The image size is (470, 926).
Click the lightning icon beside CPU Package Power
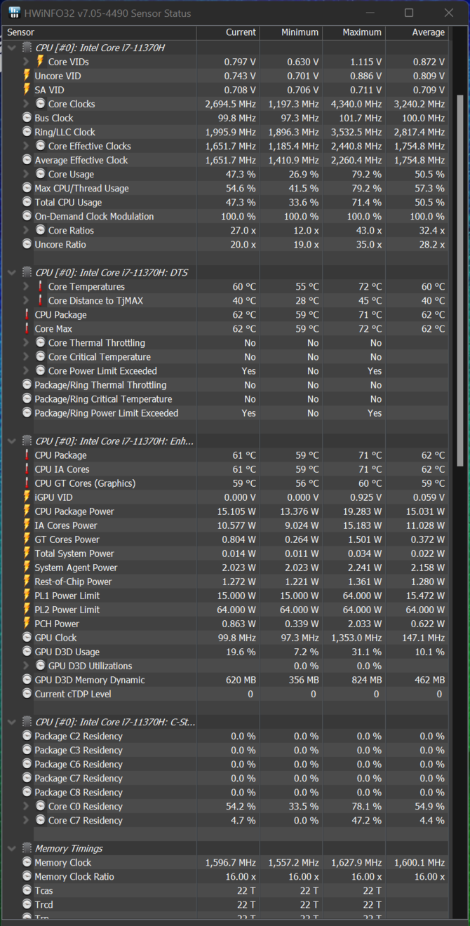(27, 511)
